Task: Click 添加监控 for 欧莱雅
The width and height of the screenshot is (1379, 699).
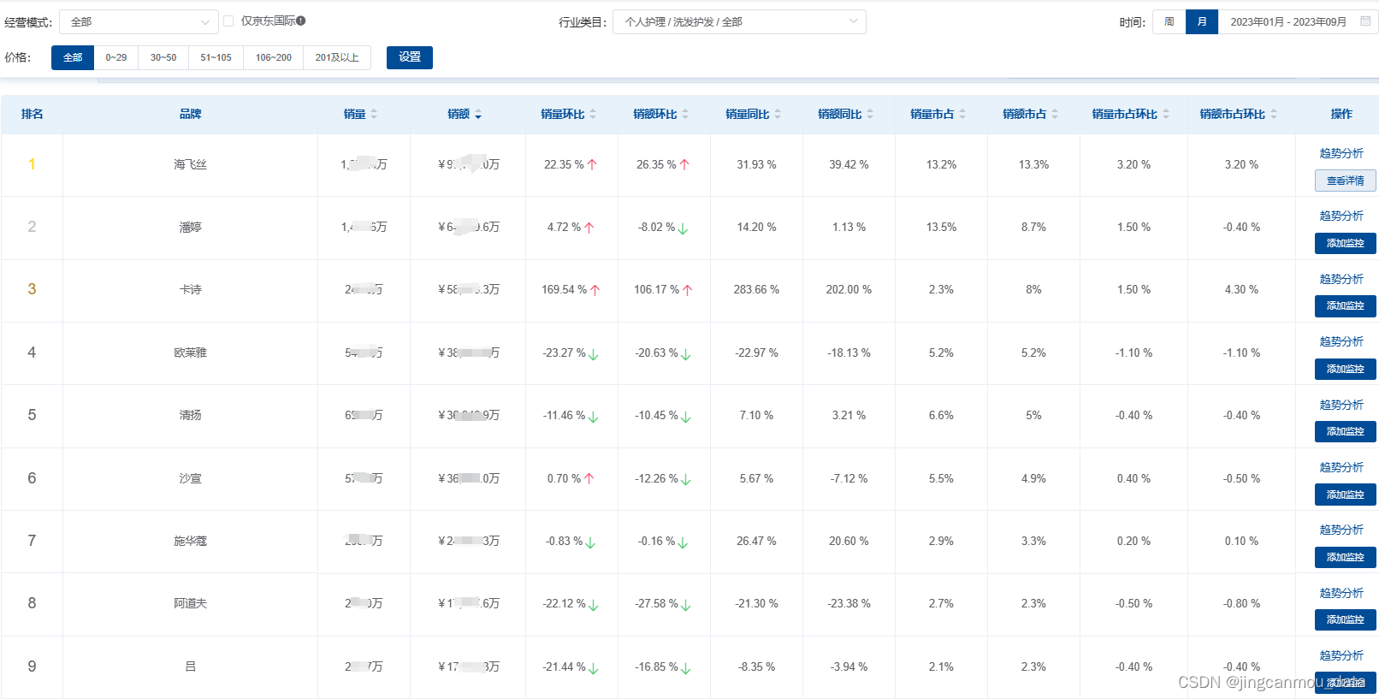Action: [1346, 369]
